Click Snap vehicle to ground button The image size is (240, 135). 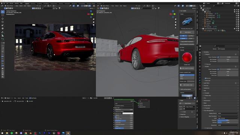[187, 42]
